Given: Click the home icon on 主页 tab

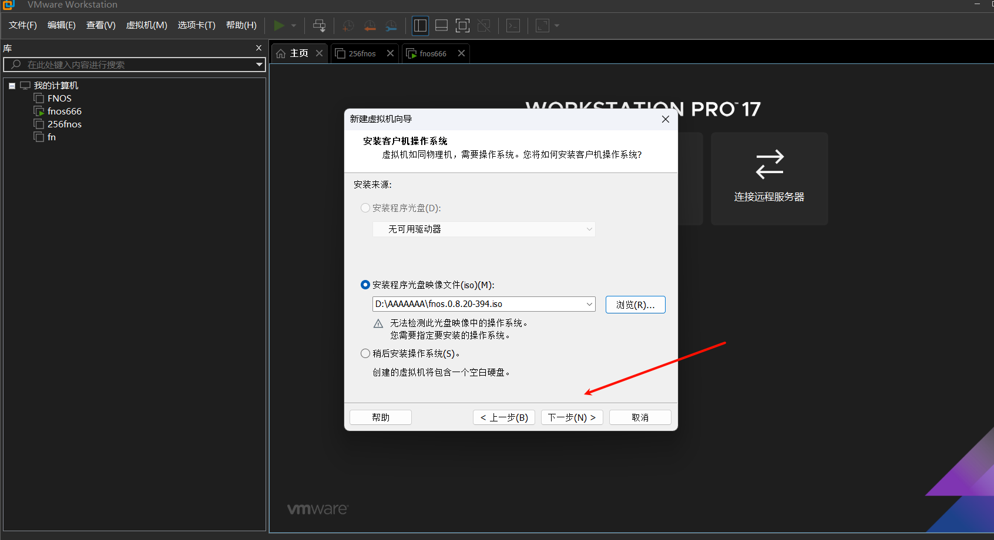Looking at the screenshot, I should (281, 53).
